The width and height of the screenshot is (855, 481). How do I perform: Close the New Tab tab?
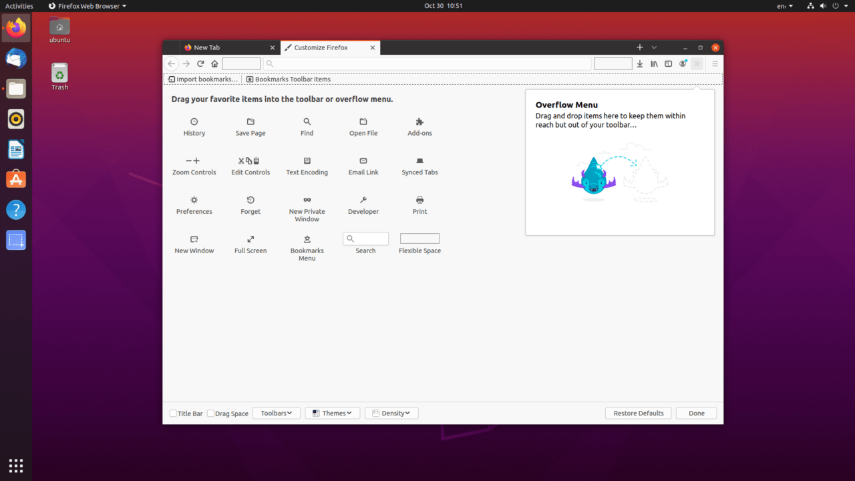click(x=273, y=47)
